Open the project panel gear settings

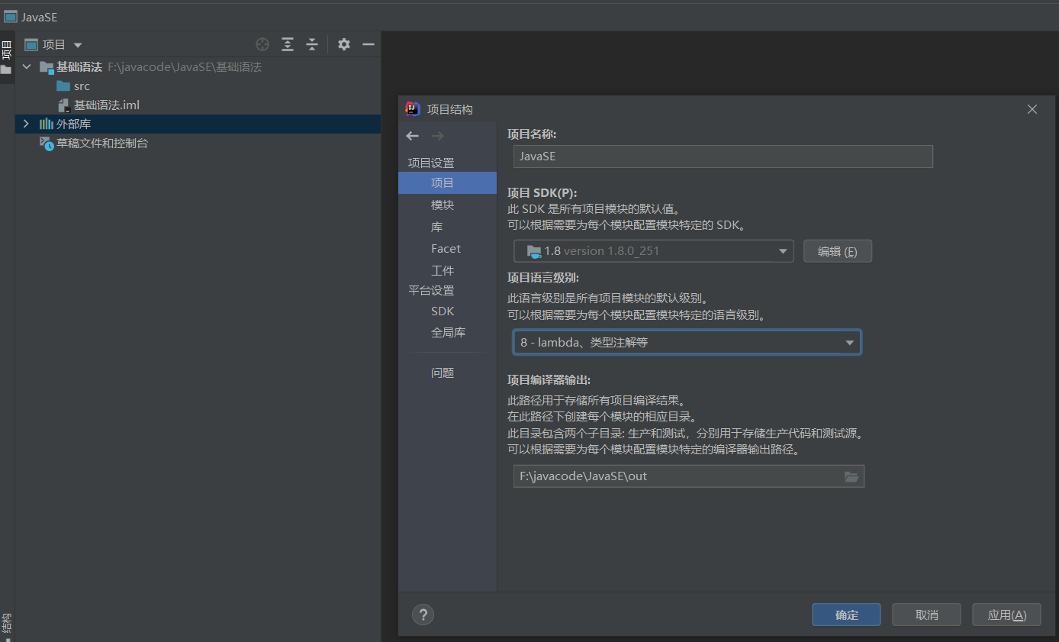pyautogui.click(x=344, y=44)
